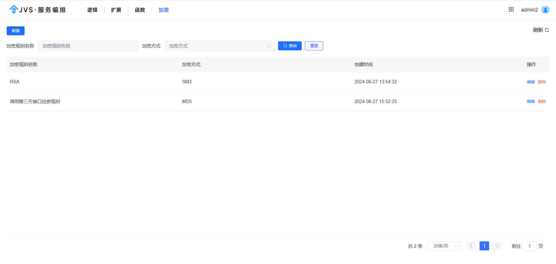Edit the RSA rule row

[531, 82]
